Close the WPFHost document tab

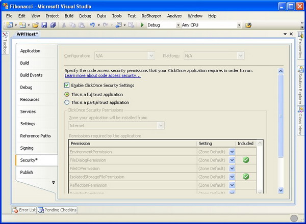click(x=291, y=34)
